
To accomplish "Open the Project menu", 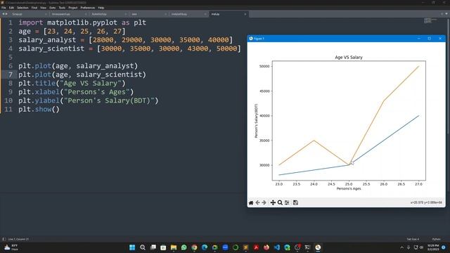I will click(73, 8).
